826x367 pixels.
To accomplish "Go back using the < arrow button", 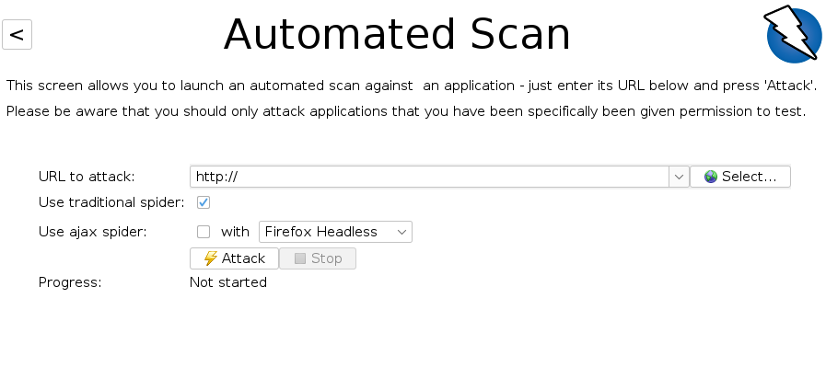I will point(17,35).
